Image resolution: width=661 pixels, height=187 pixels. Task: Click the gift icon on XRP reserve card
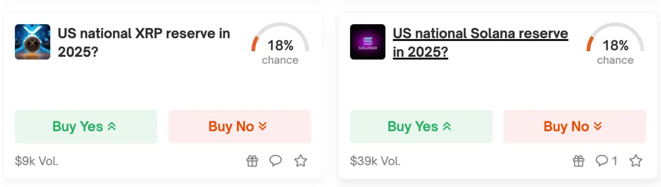tap(251, 161)
